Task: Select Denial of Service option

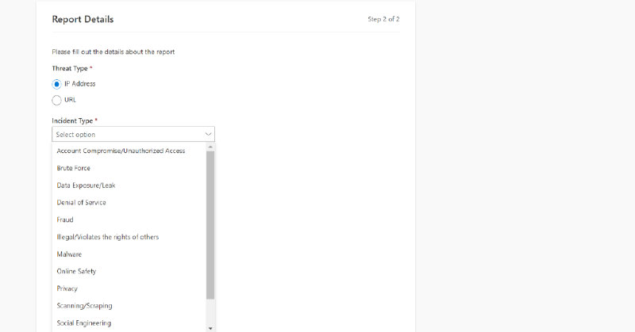Action: click(81, 203)
